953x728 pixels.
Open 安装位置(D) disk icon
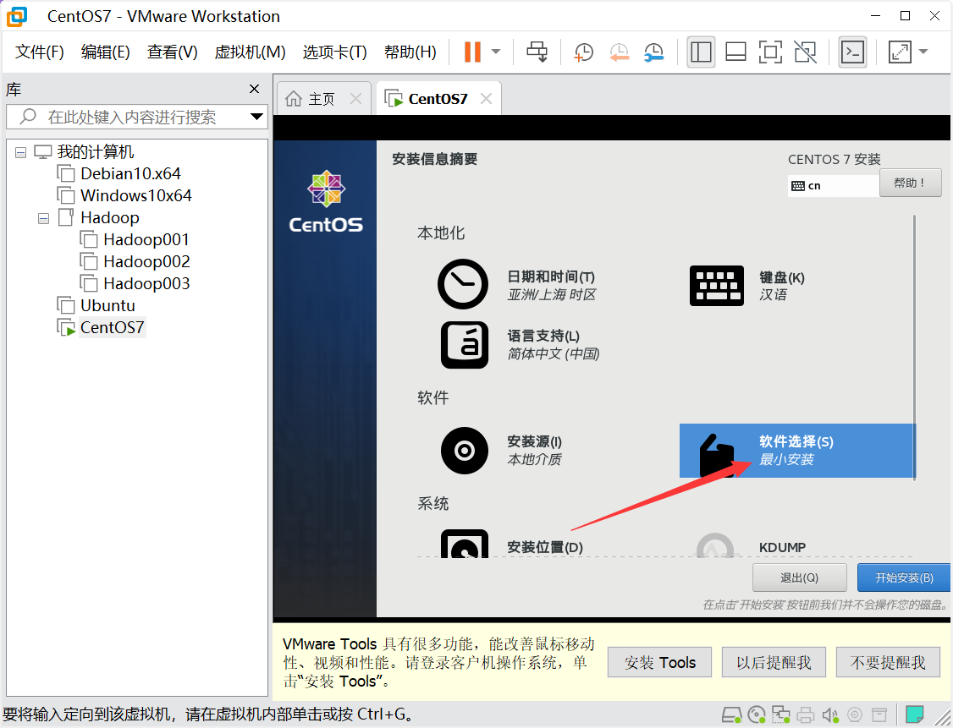[x=465, y=544]
